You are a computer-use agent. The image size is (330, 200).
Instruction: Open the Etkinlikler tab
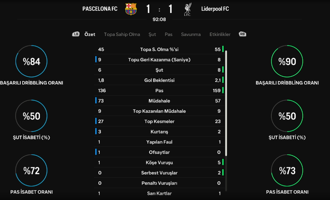pyautogui.click(x=220, y=34)
